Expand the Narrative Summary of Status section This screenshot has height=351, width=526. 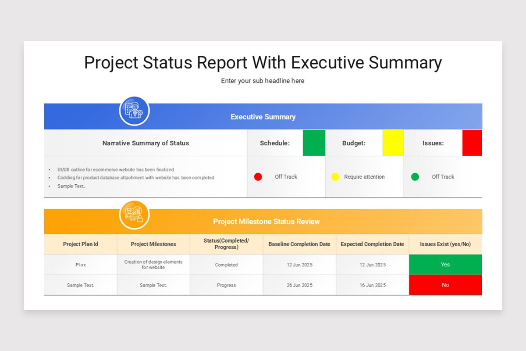146,143
